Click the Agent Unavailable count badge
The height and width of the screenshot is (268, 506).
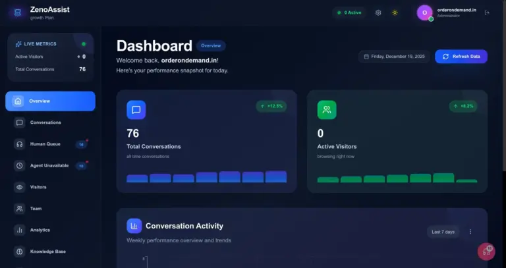81,166
